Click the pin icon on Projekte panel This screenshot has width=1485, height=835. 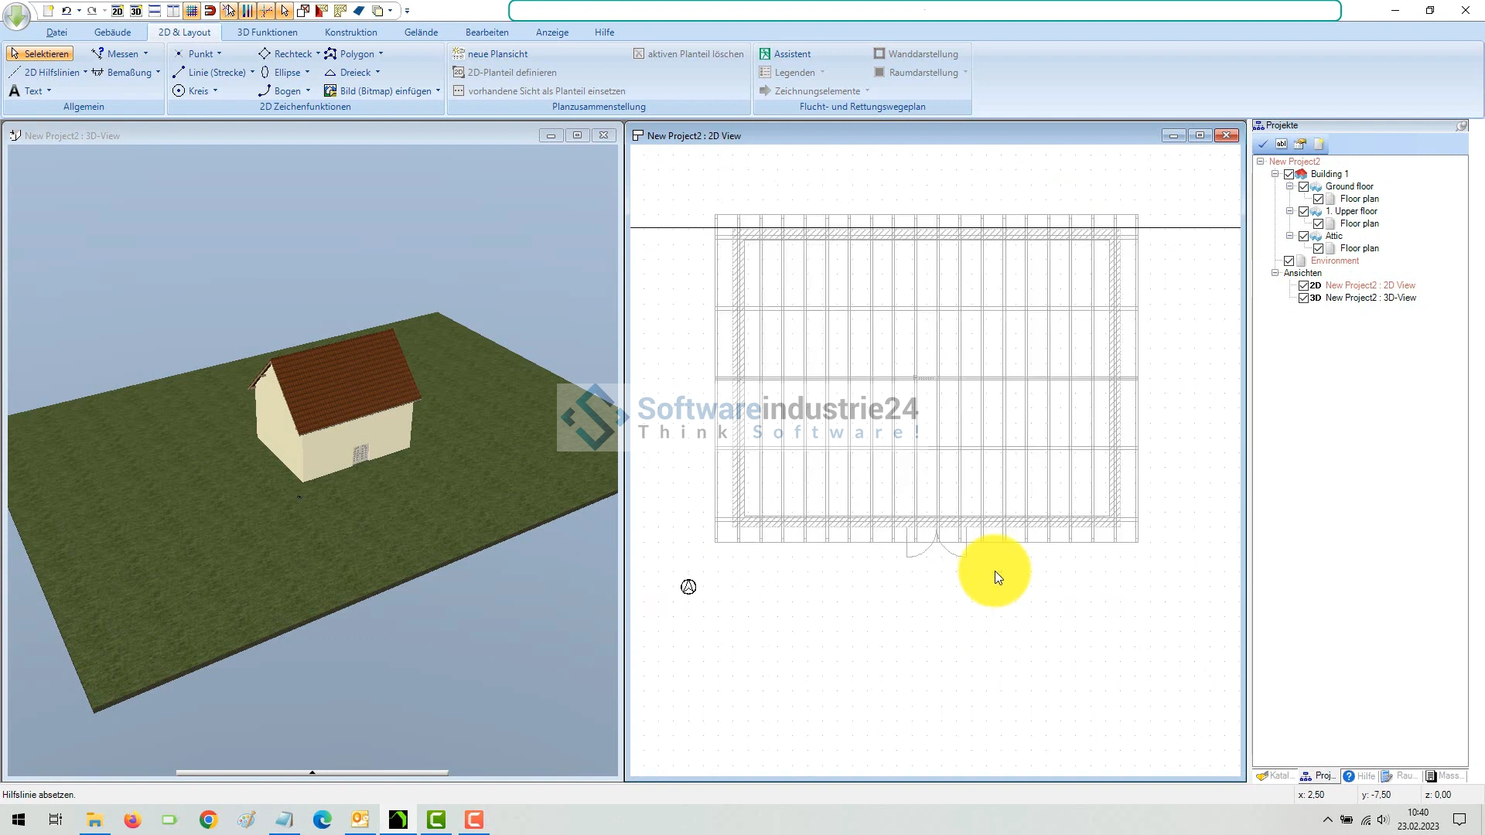point(1461,125)
